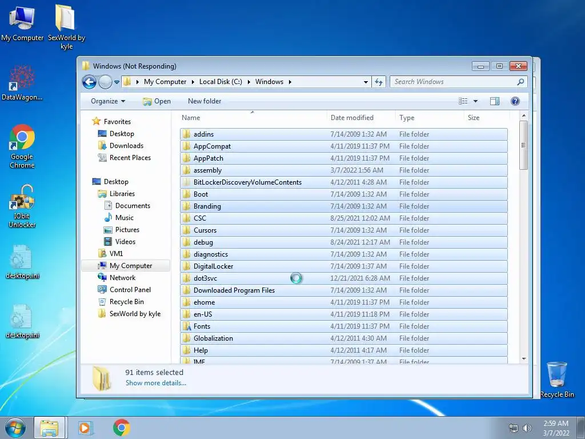This screenshot has height=439, width=585.
Task: Click the Back navigation arrow button
Action: (x=89, y=82)
